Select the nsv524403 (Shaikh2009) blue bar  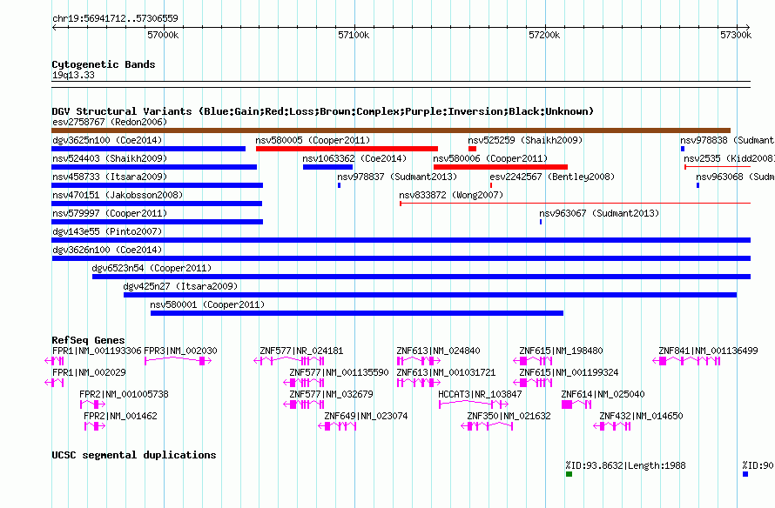(154, 167)
